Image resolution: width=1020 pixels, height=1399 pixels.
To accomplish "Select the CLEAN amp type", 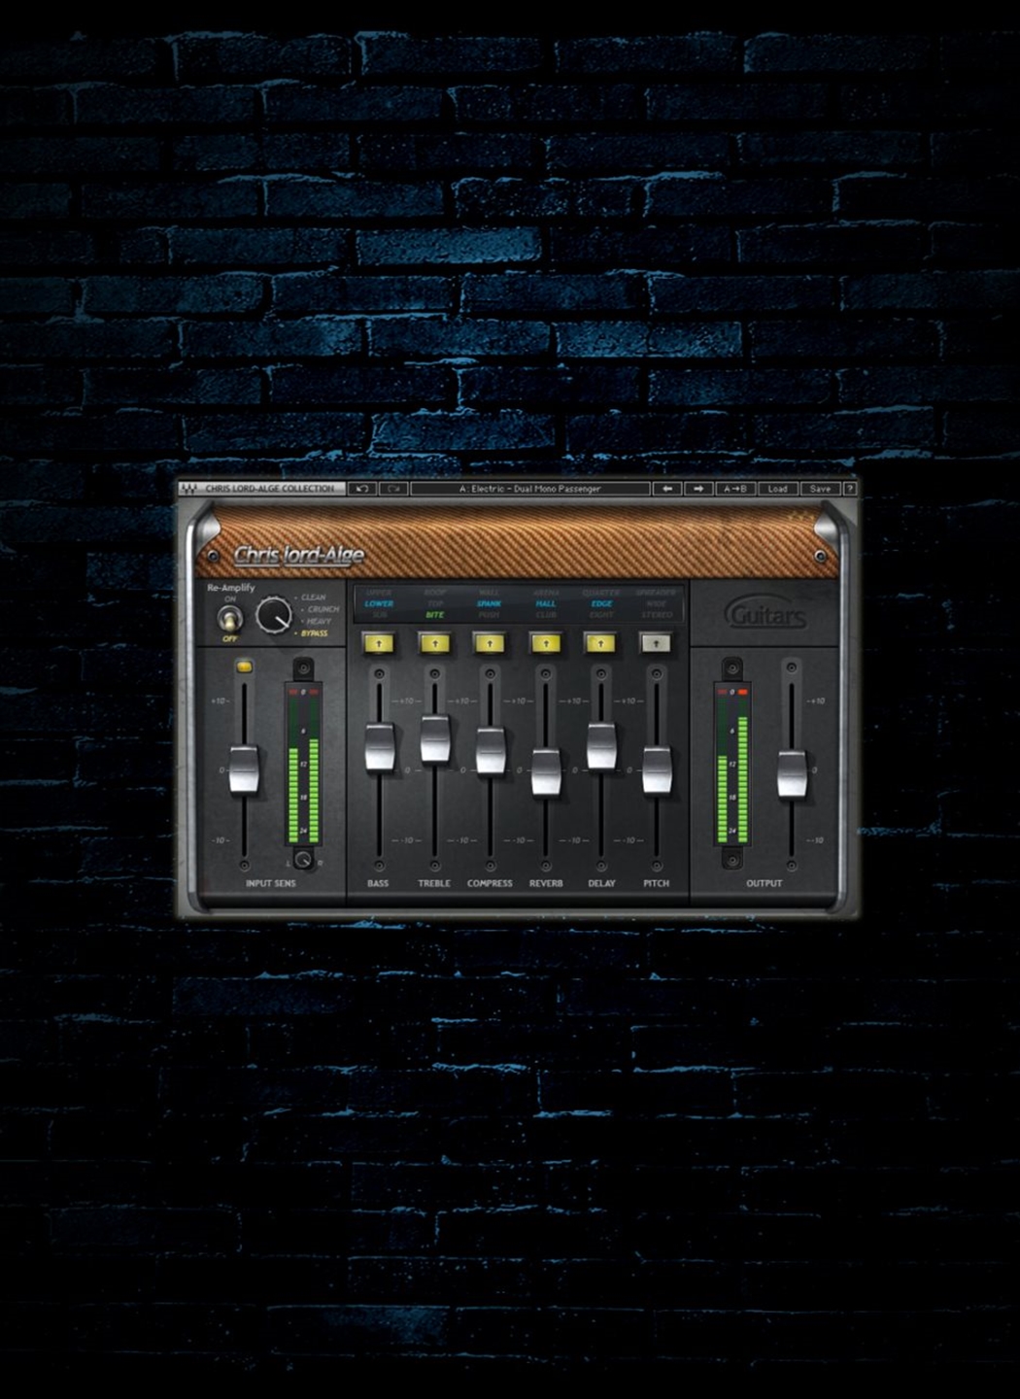I will coord(313,597).
